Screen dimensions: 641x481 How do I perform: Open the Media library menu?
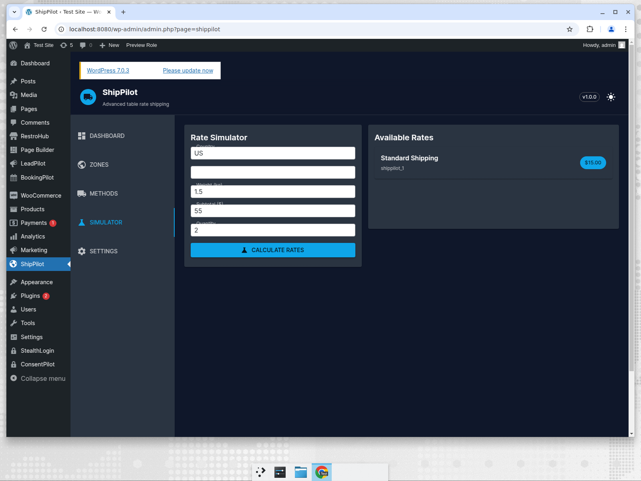pyautogui.click(x=38, y=95)
